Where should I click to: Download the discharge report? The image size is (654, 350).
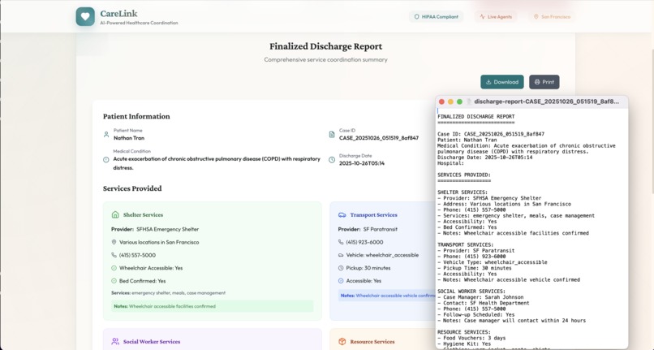tap(501, 82)
